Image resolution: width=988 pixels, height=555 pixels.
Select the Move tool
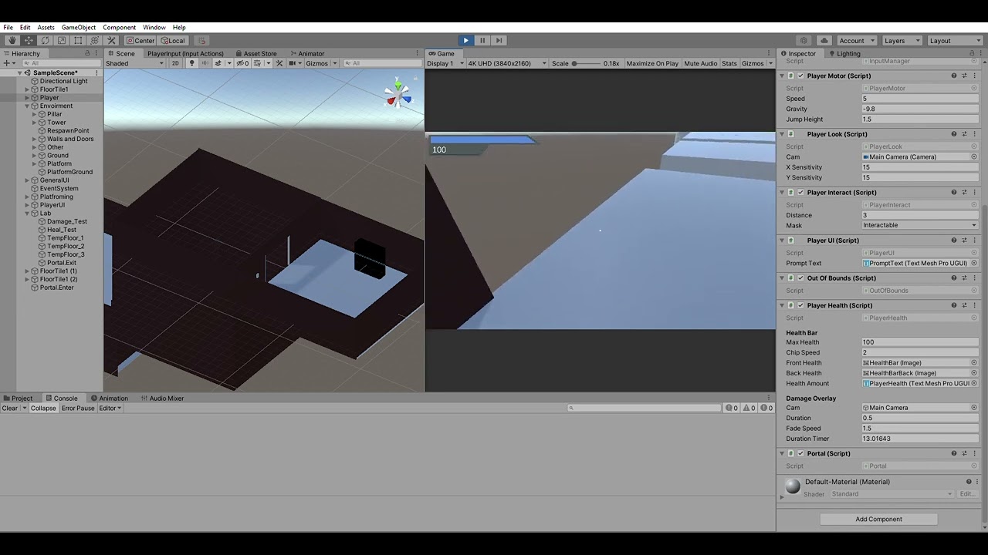28,40
